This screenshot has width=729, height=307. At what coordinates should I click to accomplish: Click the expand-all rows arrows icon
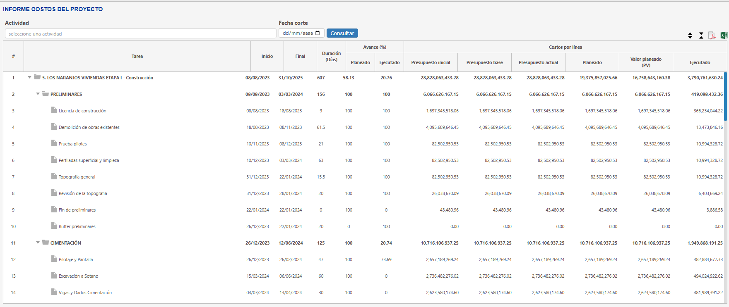(690, 36)
